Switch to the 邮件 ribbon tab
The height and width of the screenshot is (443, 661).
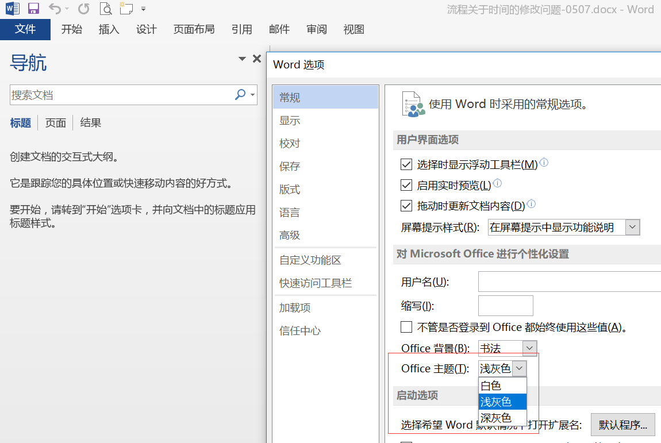279,29
